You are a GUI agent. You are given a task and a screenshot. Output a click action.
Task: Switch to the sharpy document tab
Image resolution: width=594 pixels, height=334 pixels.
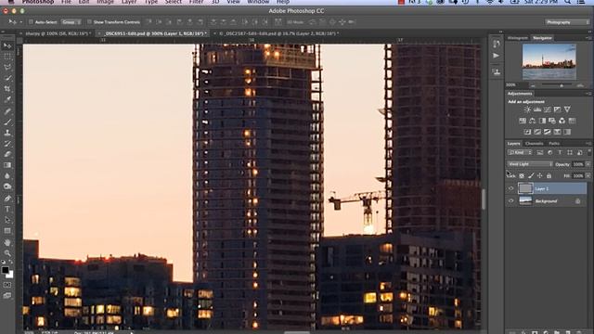58,33
